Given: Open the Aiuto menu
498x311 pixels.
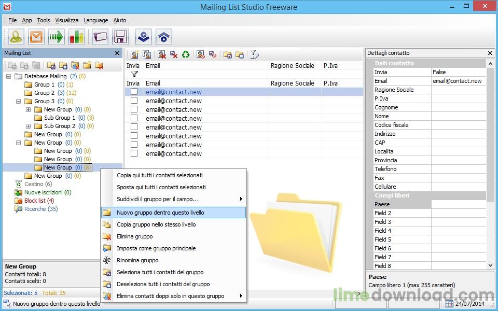Looking at the screenshot, I should tap(120, 20).
